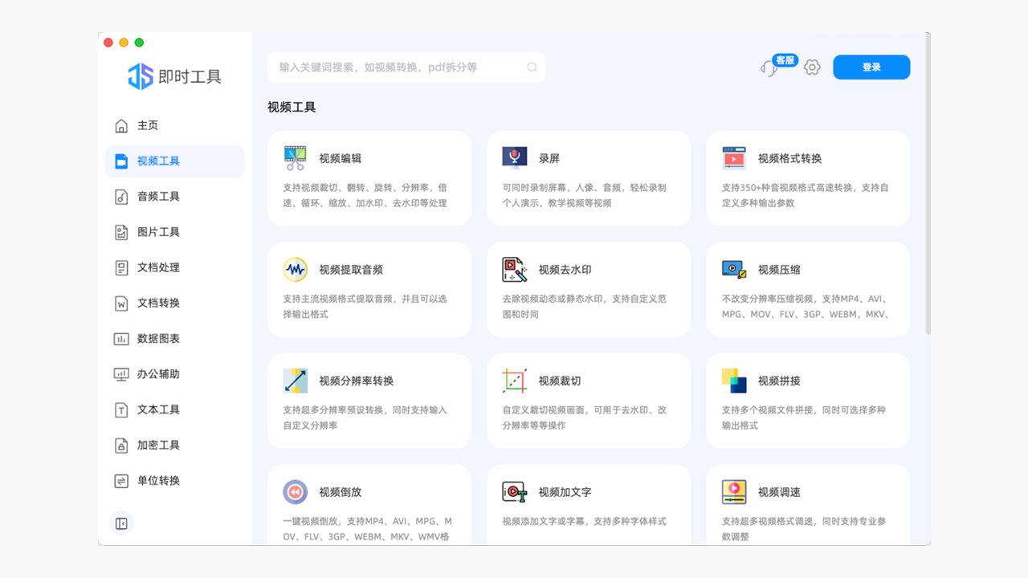Click the 视频分辨率转换 arrows icon
Image resolution: width=1028 pixels, height=578 pixels.
[x=294, y=381]
